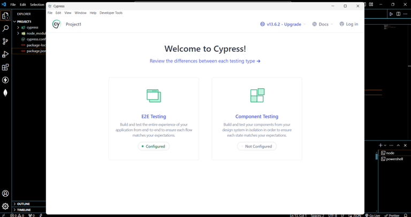Click the Cypress cy logo
This screenshot has height=217, width=411.
point(56,24)
